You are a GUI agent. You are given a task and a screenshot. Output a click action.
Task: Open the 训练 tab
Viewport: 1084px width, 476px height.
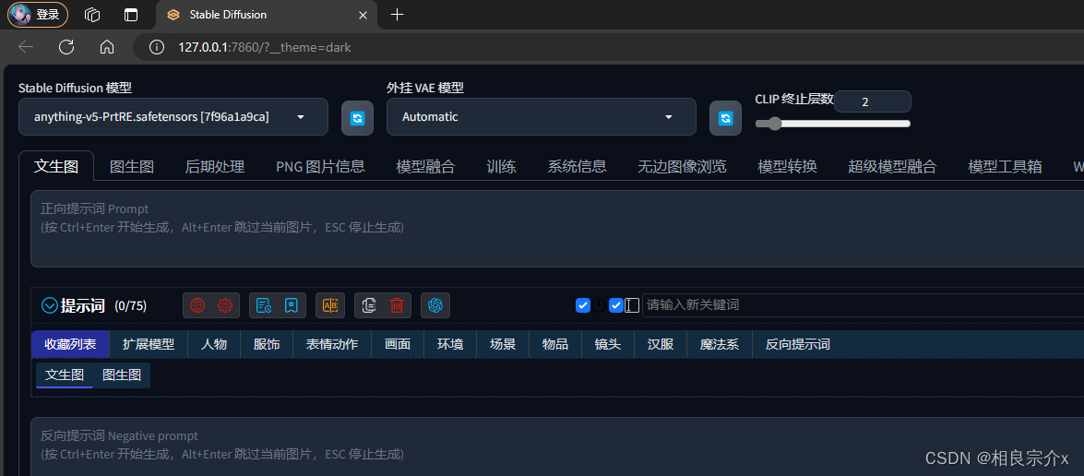pyautogui.click(x=501, y=166)
